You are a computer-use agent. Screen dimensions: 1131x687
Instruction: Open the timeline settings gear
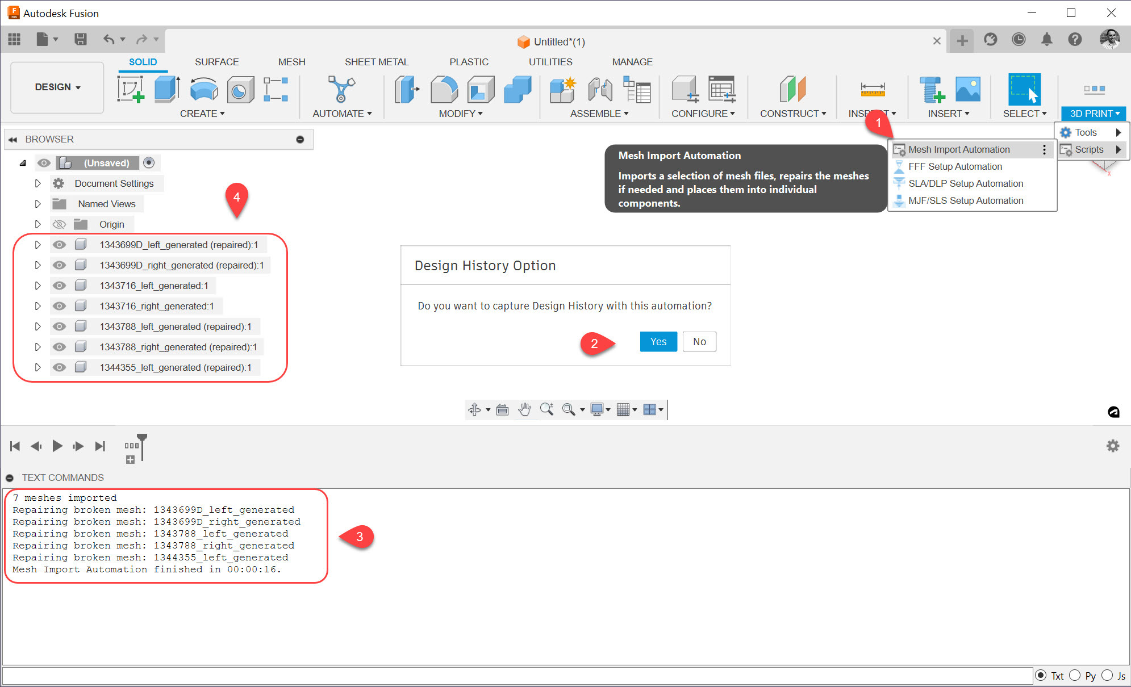(x=1112, y=446)
